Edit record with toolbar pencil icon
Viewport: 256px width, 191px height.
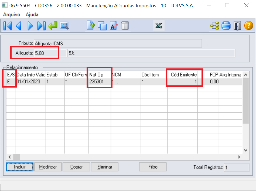(114, 26)
